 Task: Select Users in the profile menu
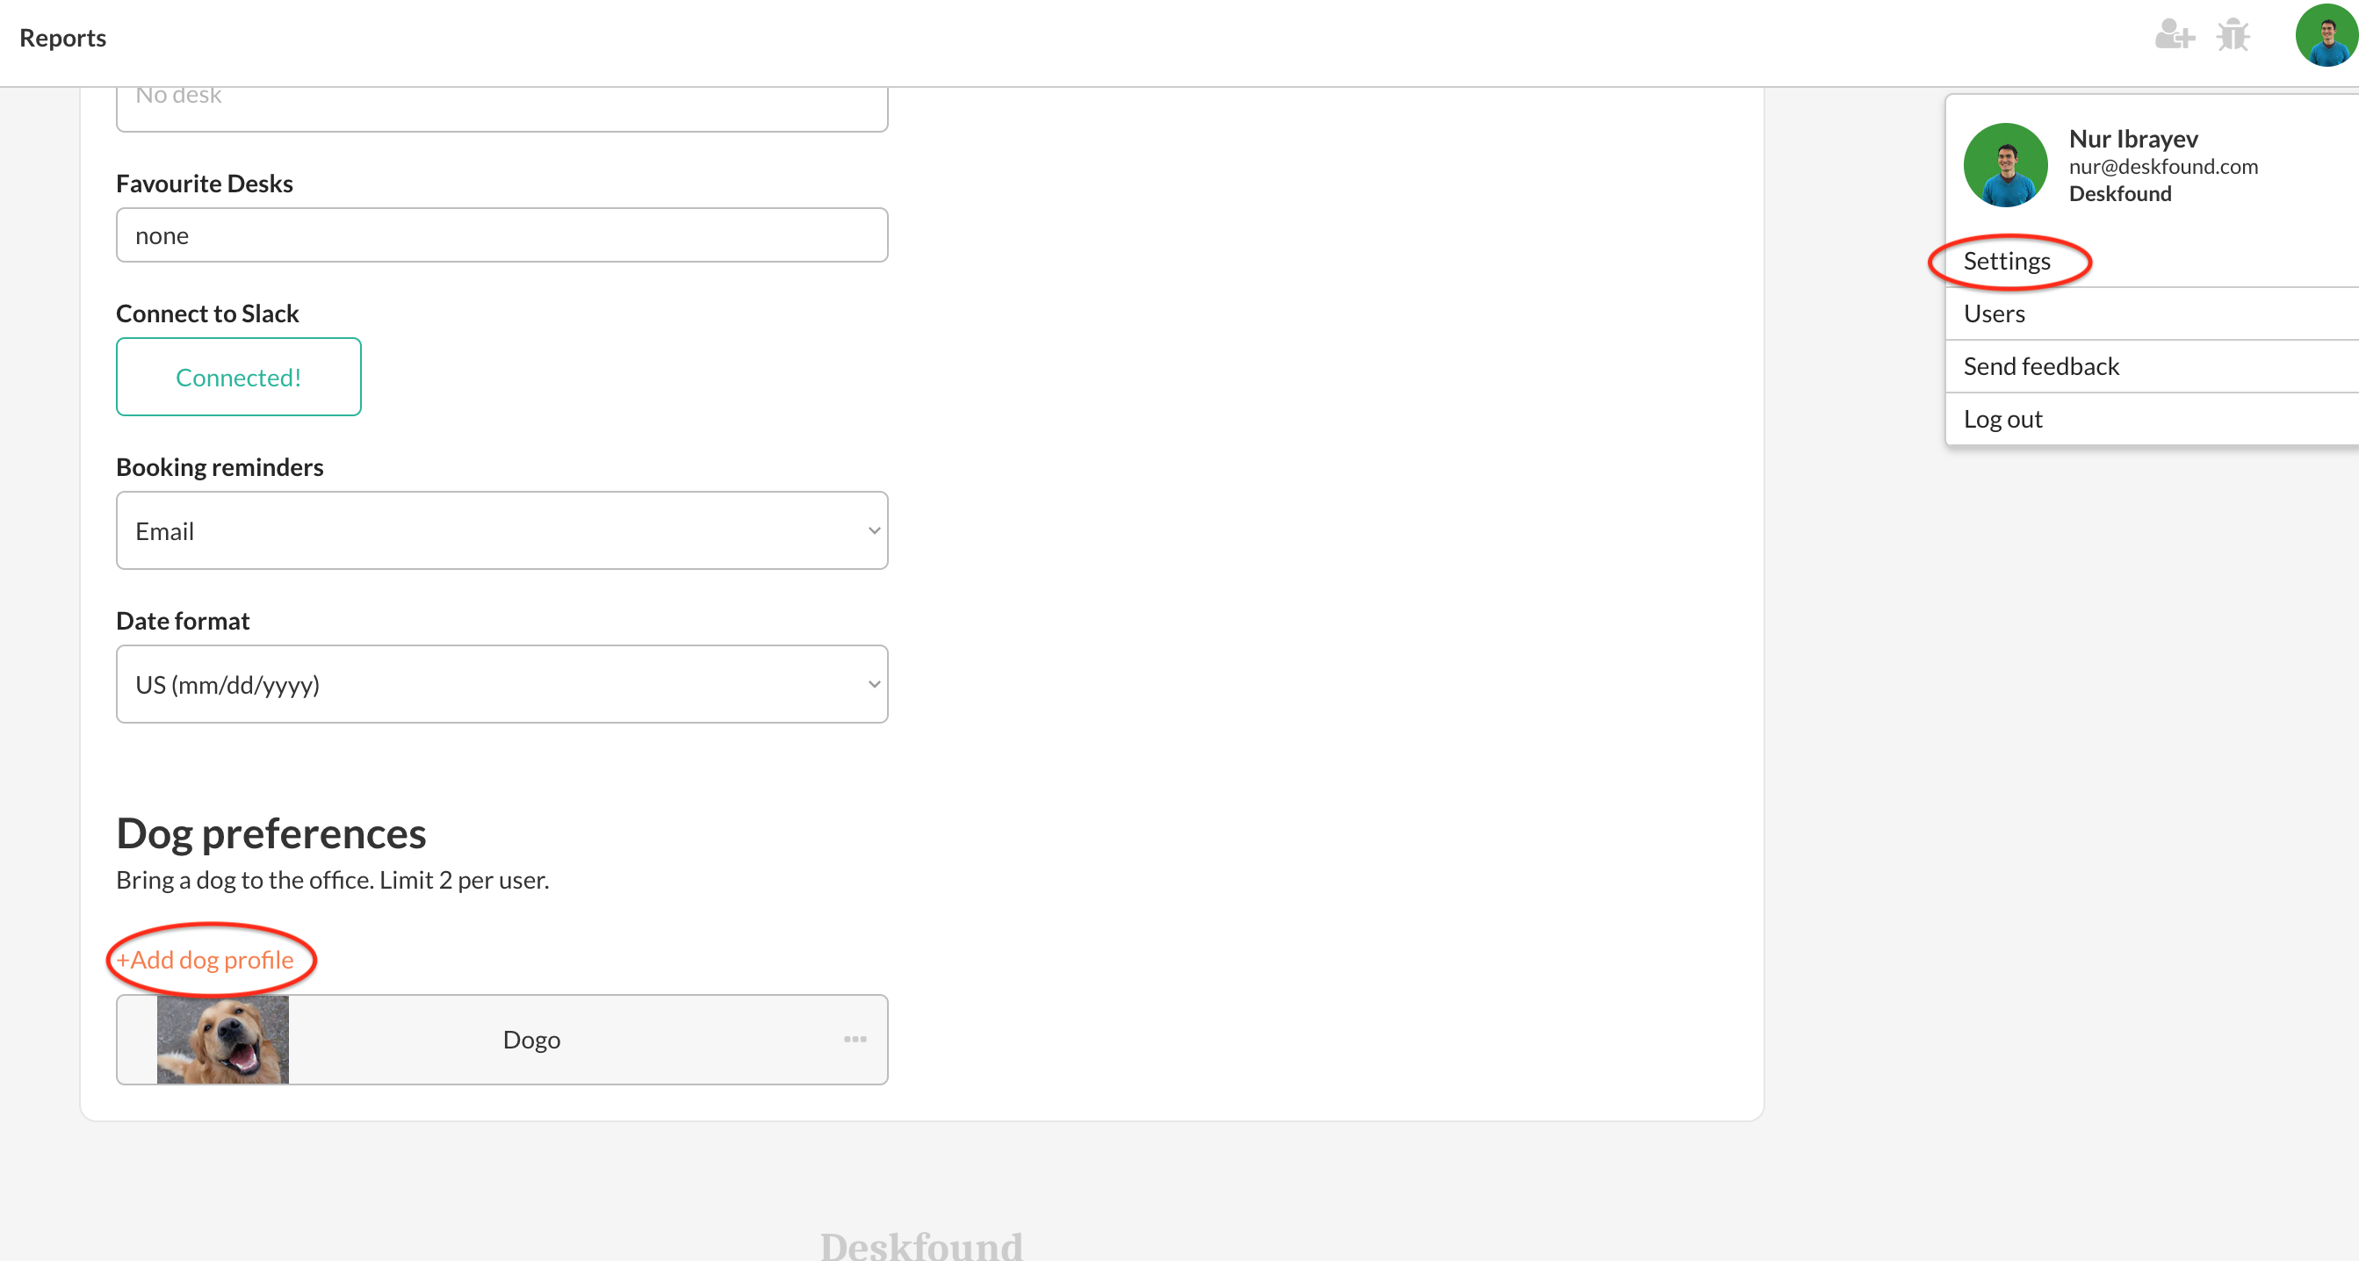(x=1994, y=314)
